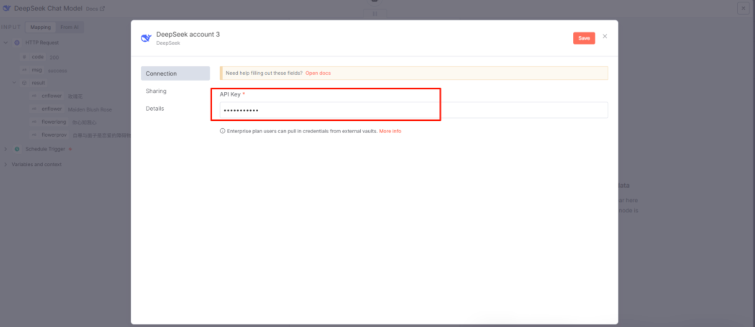Collapse the result object in tree
Viewport: 755px width, 327px height.
[14, 83]
